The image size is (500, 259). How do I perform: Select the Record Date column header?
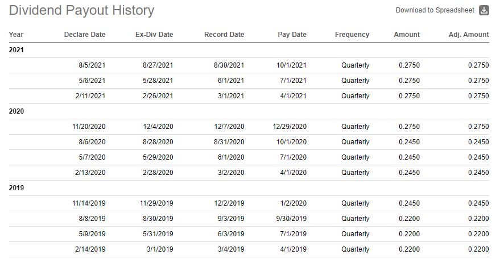click(224, 35)
